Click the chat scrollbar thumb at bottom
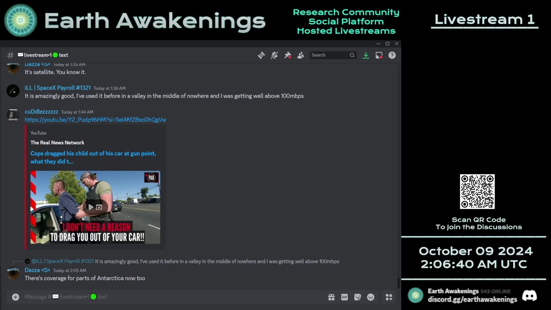Viewport: 551px width, 310px height. [398, 283]
